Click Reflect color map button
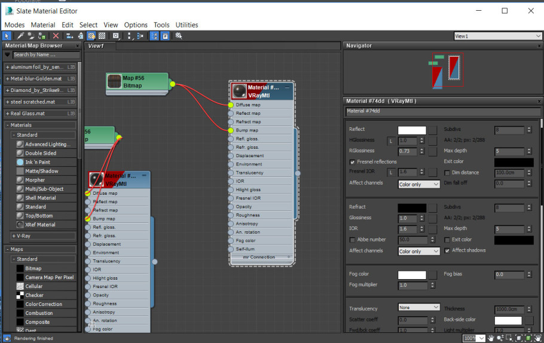The width and height of the screenshot is (544, 343). click(x=432, y=130)
